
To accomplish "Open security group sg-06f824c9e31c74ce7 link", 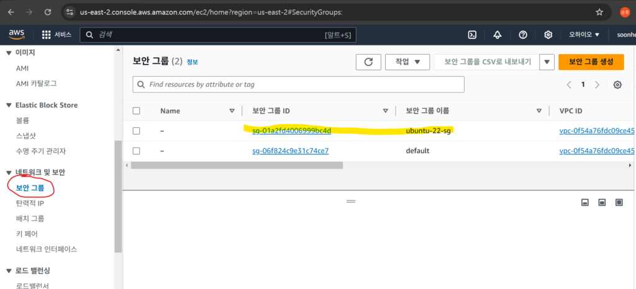I will click(x=291, y=151).
